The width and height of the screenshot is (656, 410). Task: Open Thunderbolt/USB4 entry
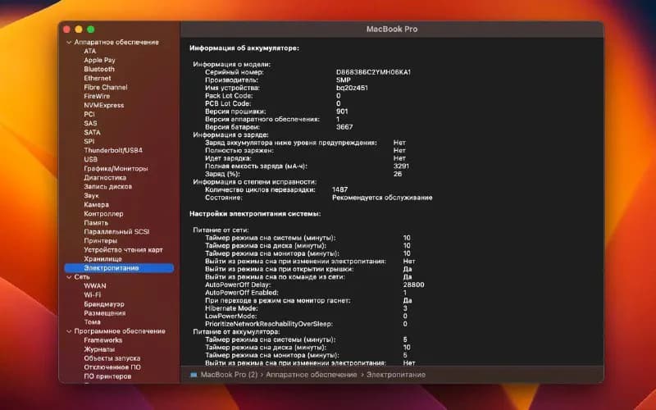point(113,150)
